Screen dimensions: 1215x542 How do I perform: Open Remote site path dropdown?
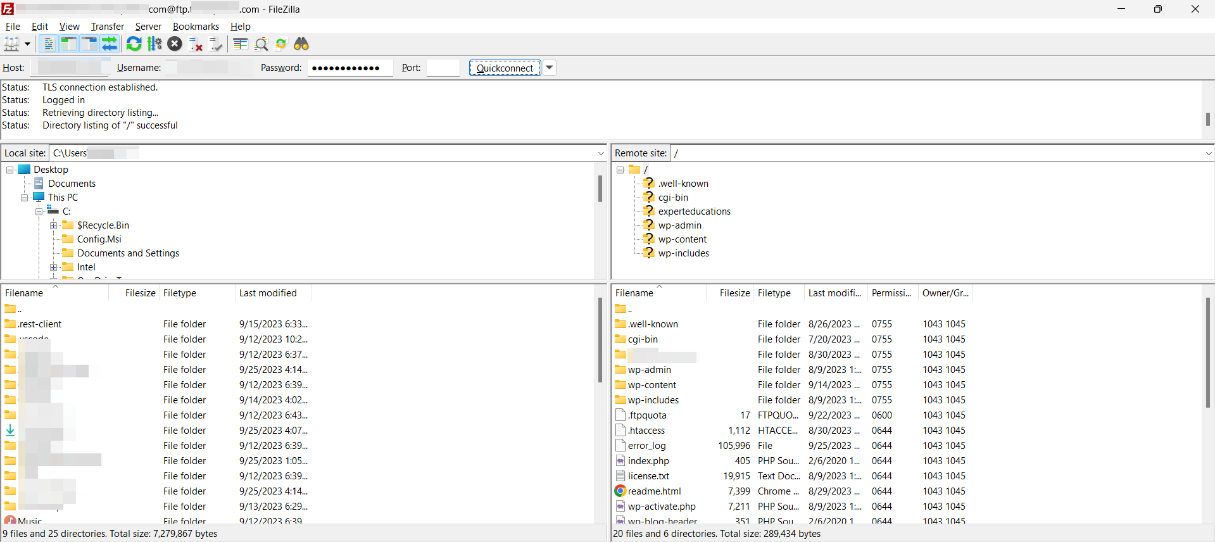tap(1208, 153)
